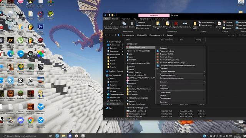246x138 pixels.
Task: Click Скопировать путь in ribbon
Action: point(143,25)
